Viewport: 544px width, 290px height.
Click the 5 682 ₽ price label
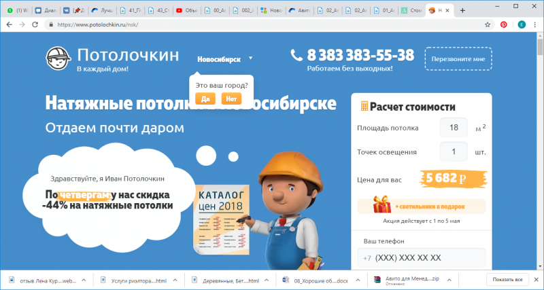[x=453, y=179]
